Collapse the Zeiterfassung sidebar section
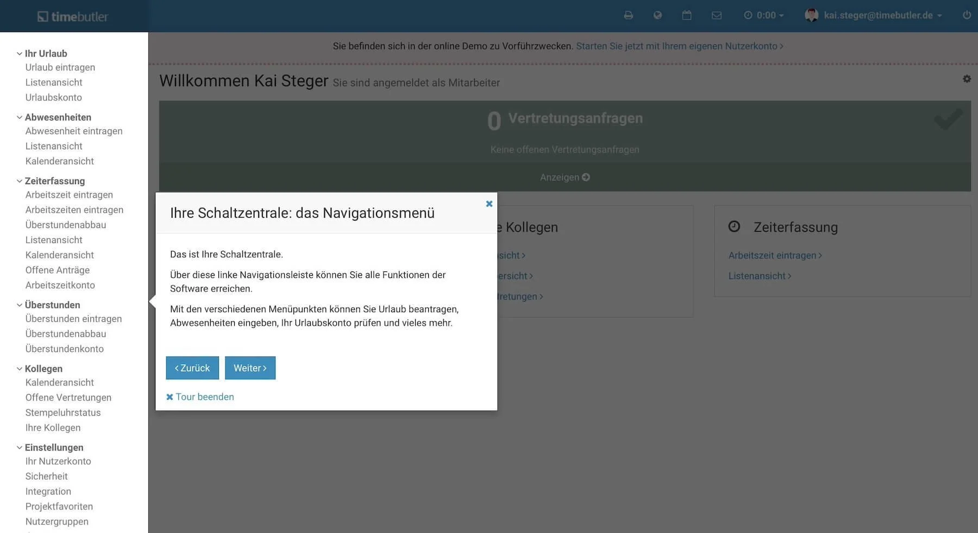978x533 pixels. pyautogui.click(x=50, y=181)
